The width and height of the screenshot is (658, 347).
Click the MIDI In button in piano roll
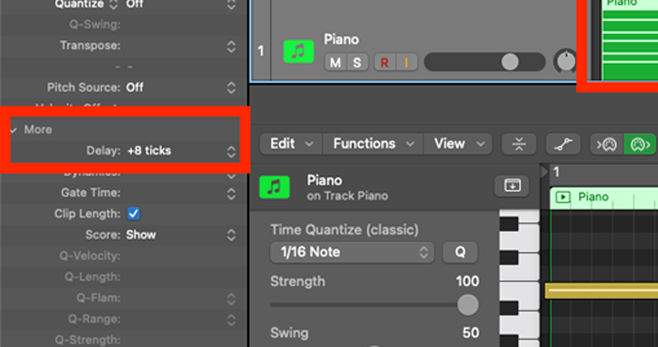[607, 144]
